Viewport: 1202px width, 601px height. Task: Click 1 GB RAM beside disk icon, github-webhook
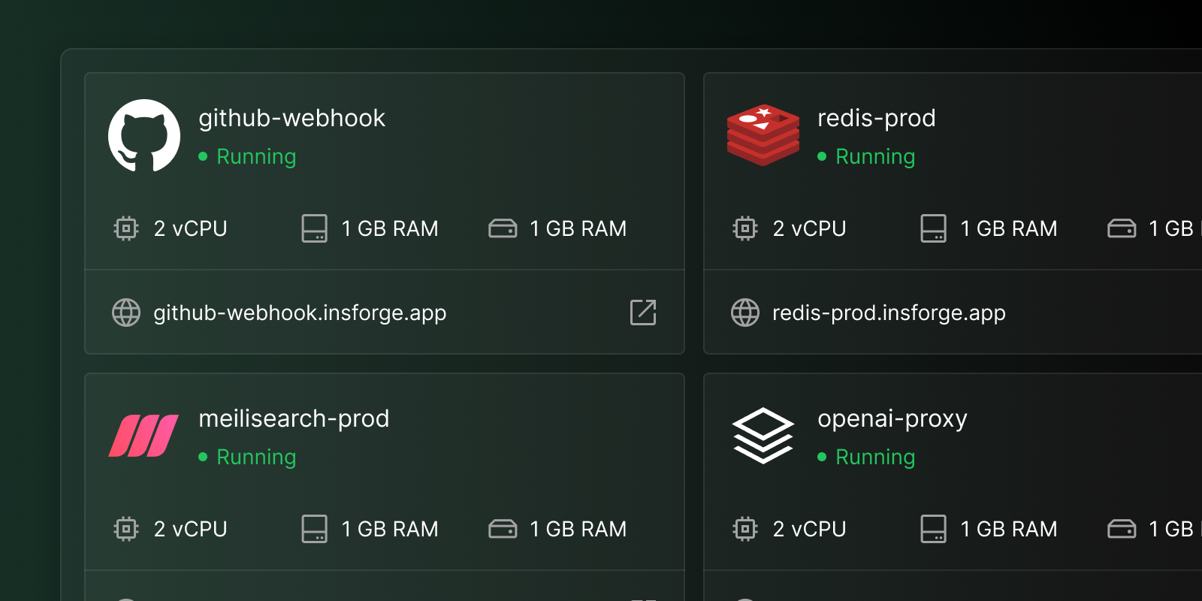coord(578,228)
